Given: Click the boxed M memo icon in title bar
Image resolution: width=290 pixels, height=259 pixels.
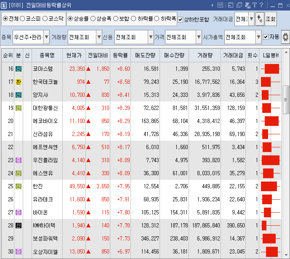Looking at the screenshot, I should coord(220,5).
